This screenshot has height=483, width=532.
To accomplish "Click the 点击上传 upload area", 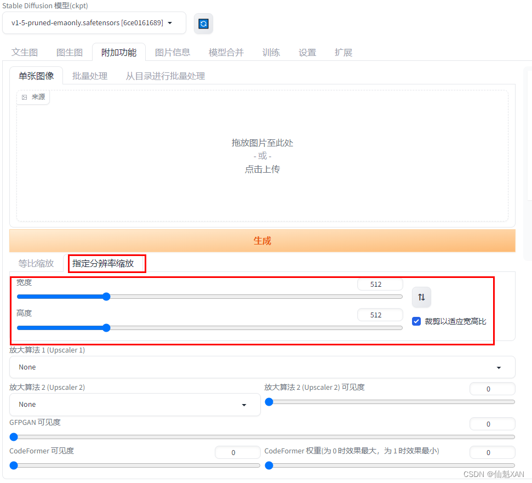I will tap(262, 169).
